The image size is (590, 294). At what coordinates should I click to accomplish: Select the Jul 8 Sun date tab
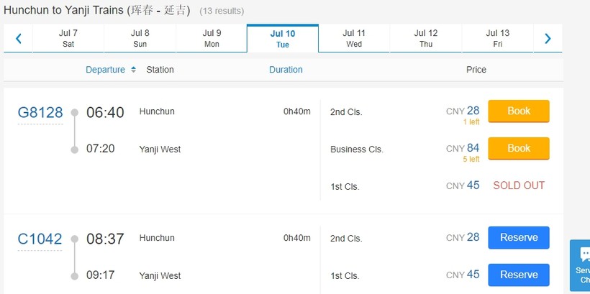click(140, 39)
